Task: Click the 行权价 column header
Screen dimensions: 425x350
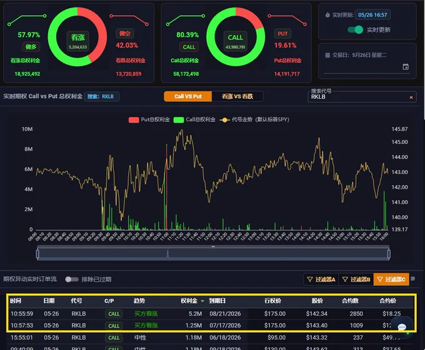Action: (272, 301)
